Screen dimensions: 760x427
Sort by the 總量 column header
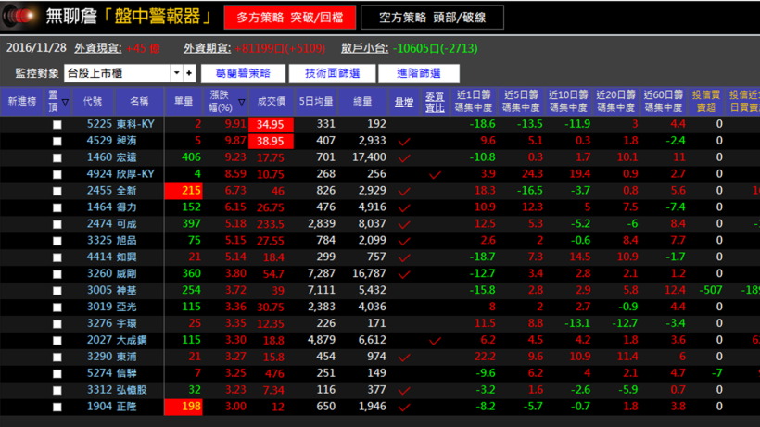(x=362, y=101)
